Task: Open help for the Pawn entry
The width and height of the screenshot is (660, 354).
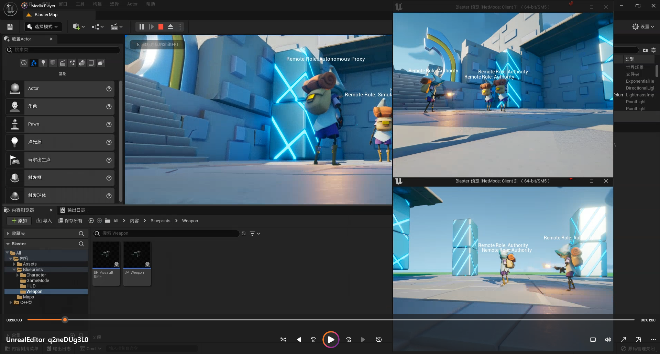Action: pos(109,125)
